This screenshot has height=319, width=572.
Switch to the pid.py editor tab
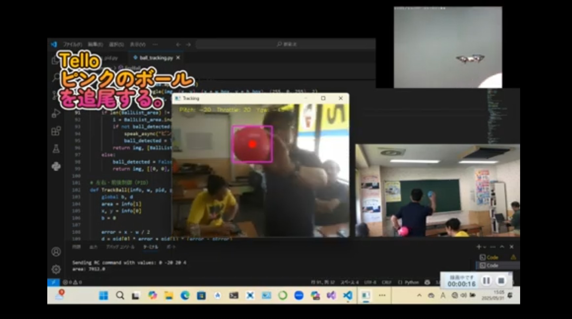tap(111, 58)
